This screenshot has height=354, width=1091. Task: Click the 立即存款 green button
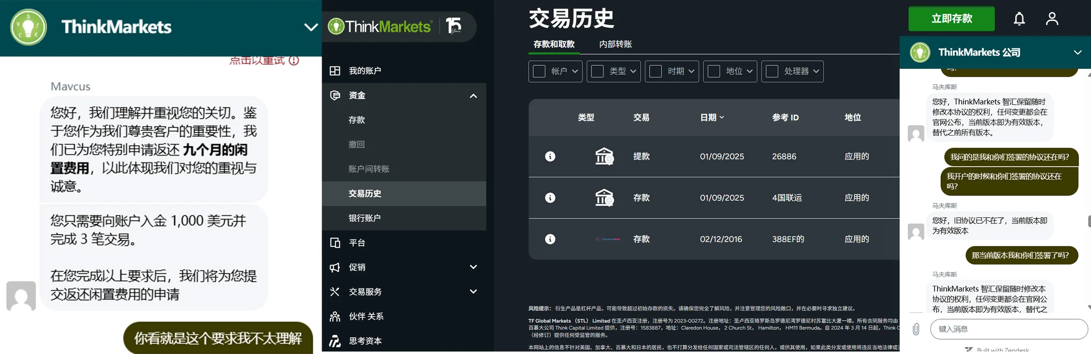[x=951, y=18]
